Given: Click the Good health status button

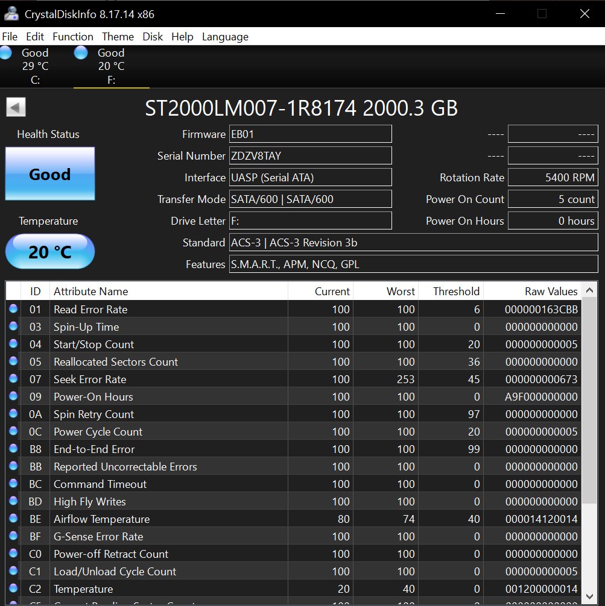Looking at the screenshot, I should [x=50, y=174].
